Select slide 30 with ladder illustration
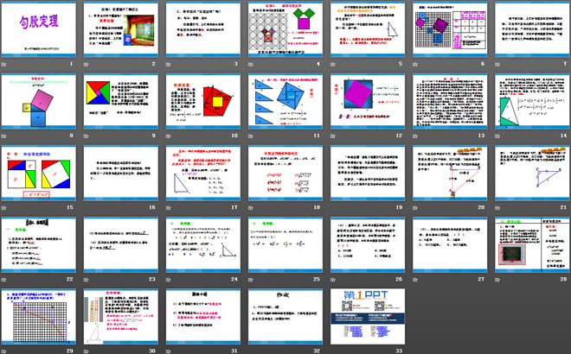The image size is (571, 354). tap(121, 317)
